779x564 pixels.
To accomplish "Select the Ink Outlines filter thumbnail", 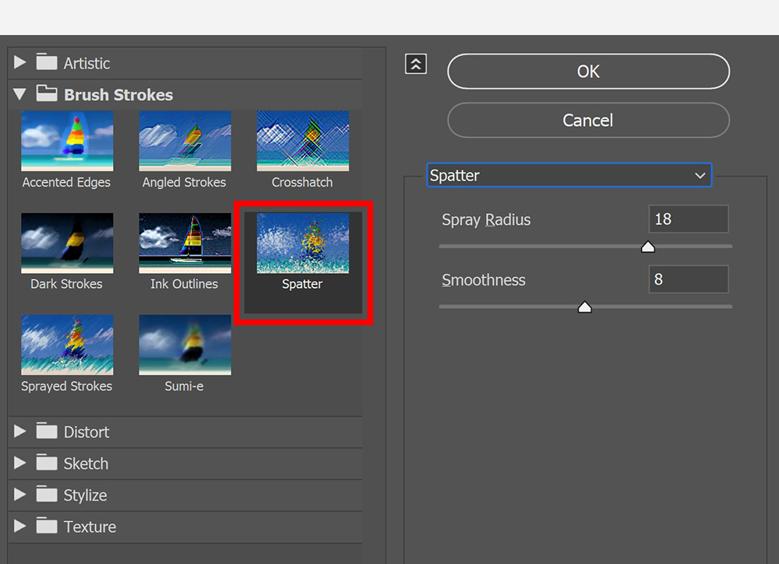I will click(185, 243).
